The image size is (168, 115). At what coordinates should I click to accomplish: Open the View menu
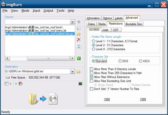click(15, 11)
